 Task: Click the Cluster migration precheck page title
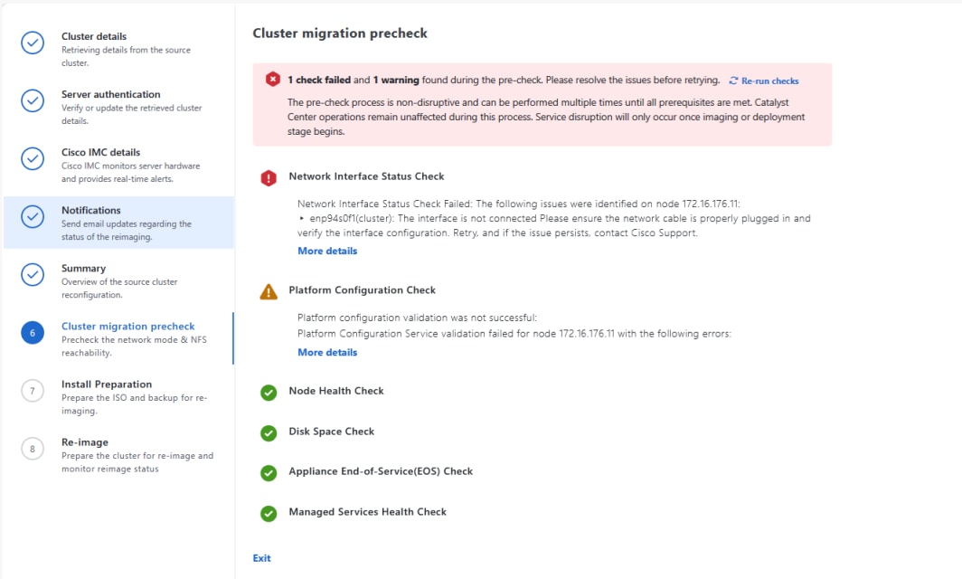[340, 33]
